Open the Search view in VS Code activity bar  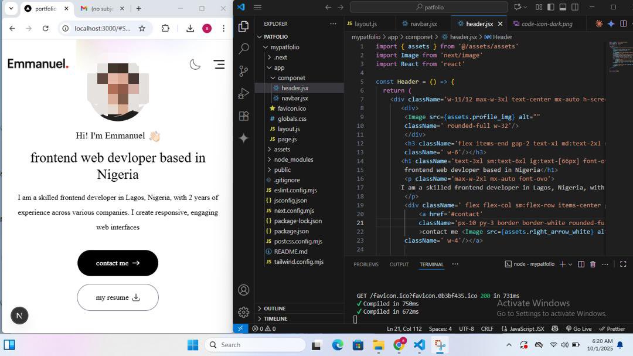click(243, 49)
